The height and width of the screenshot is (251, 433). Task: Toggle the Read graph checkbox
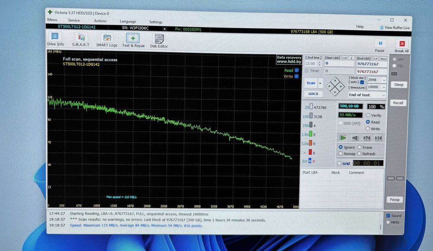click(297, 70)
